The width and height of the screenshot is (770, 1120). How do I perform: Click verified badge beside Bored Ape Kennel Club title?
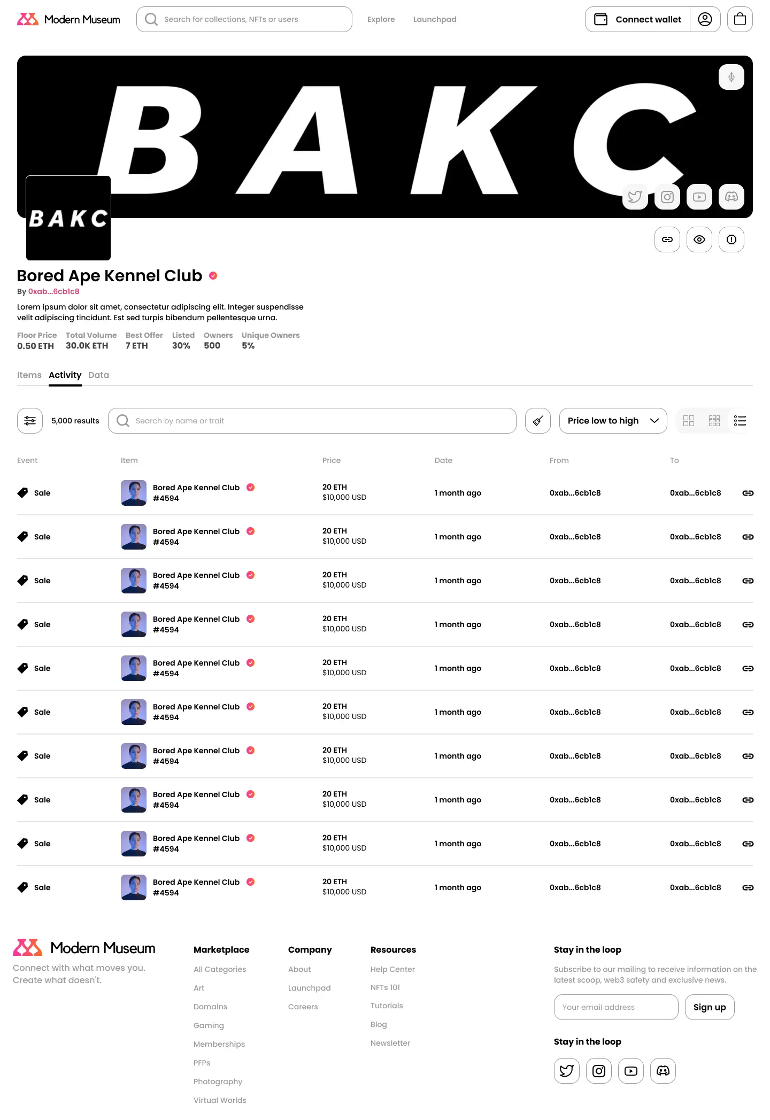[213, 276]
